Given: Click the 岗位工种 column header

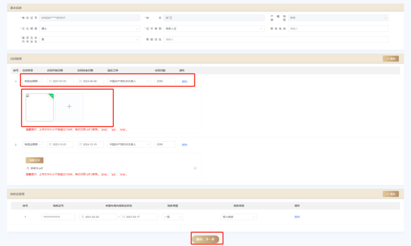Looking at the screenshot, I should click(113, 70).
